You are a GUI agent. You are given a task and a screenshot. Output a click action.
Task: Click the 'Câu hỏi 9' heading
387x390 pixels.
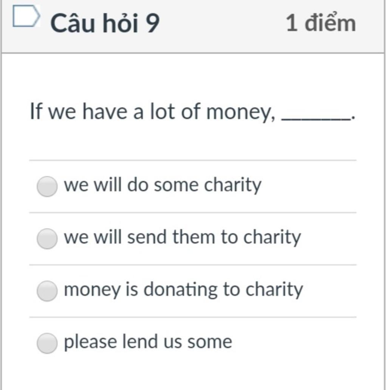point(105,23)
